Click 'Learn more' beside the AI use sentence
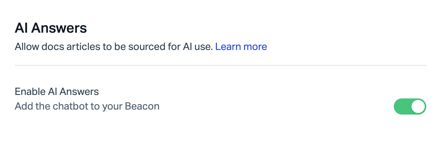Screen dimensions: 444x143 tap(241, 47)
